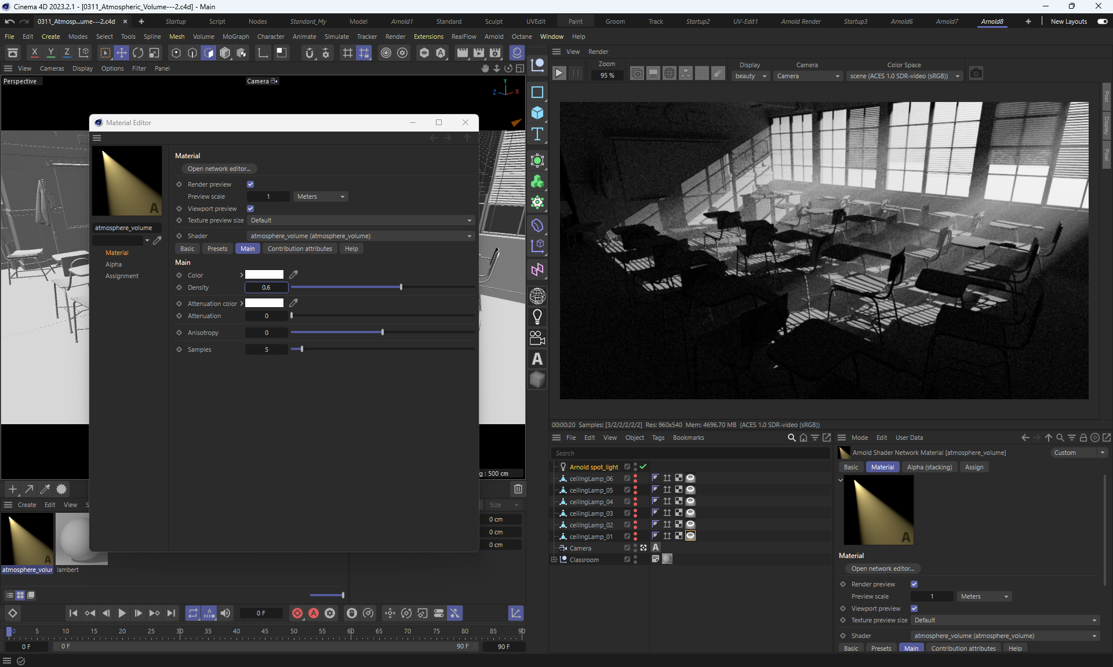Select the Rotate tool in the top toolbar
The image size is (1113, 667).
tap(138, 53)
